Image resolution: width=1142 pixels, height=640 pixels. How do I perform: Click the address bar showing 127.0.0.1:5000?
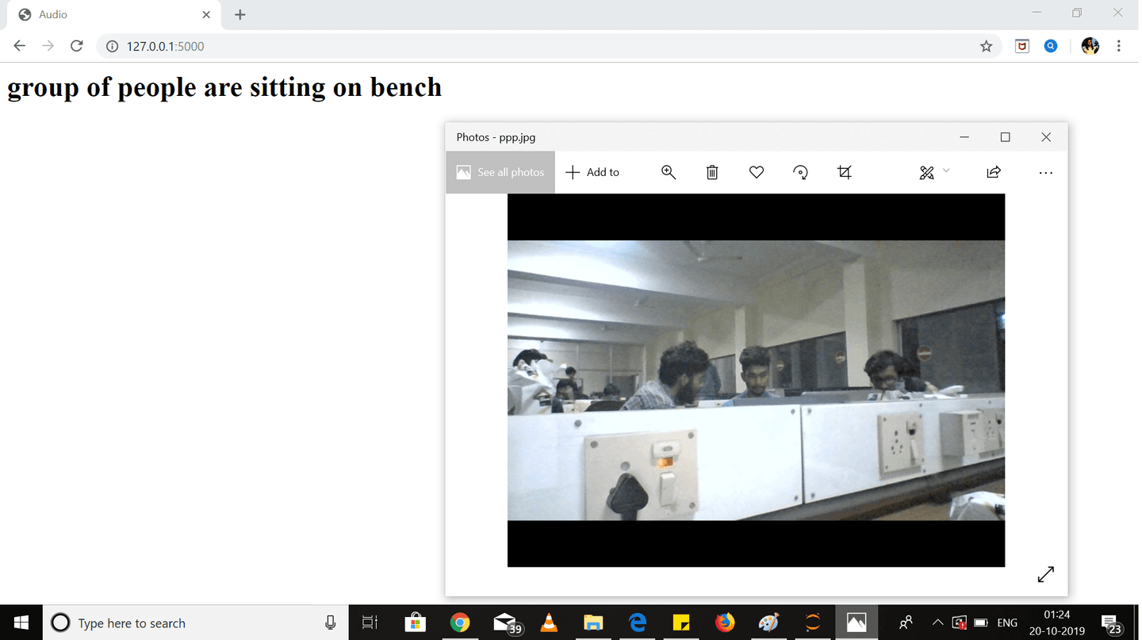547,46
